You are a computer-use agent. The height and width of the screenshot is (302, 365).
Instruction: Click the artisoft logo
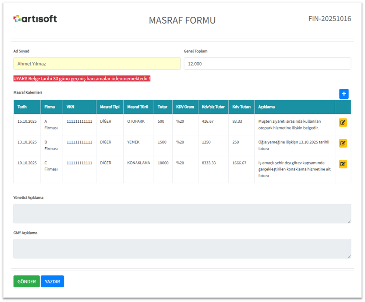[x=35, y=19]
